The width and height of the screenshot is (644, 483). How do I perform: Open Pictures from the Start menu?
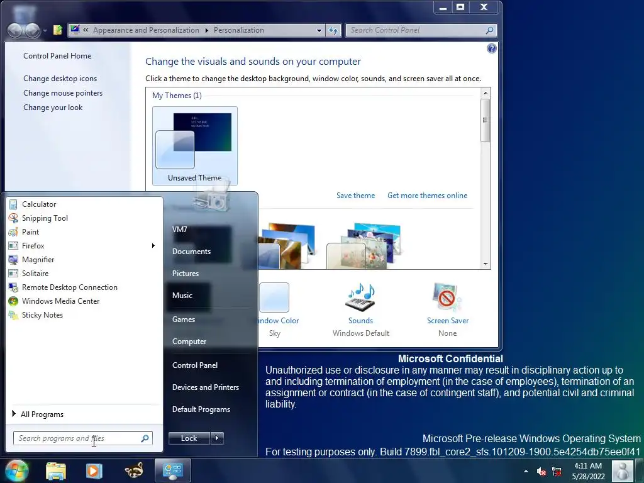pyautogui.click(x=186, y=274)
